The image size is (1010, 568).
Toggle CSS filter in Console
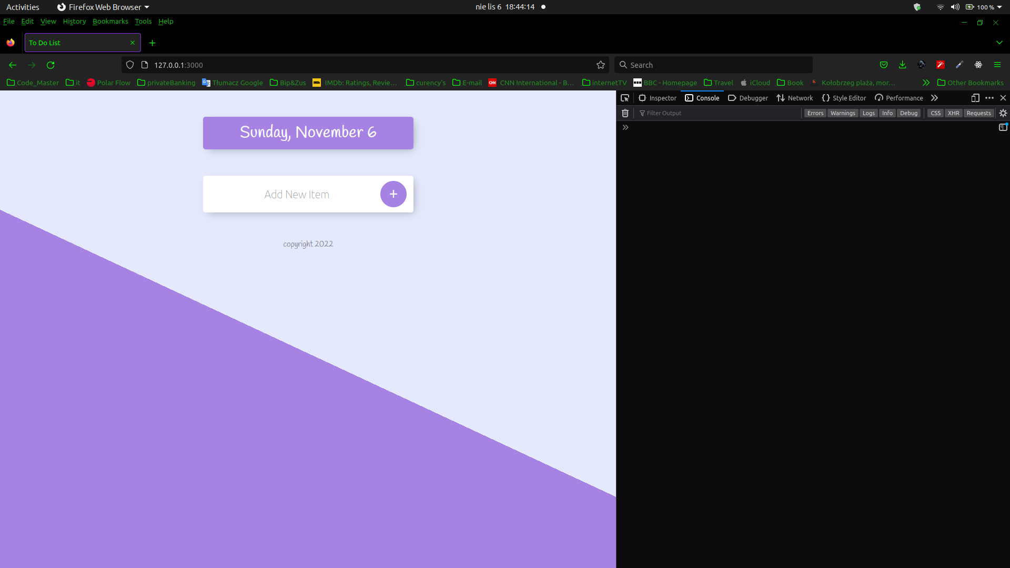[x=936, y=113]
